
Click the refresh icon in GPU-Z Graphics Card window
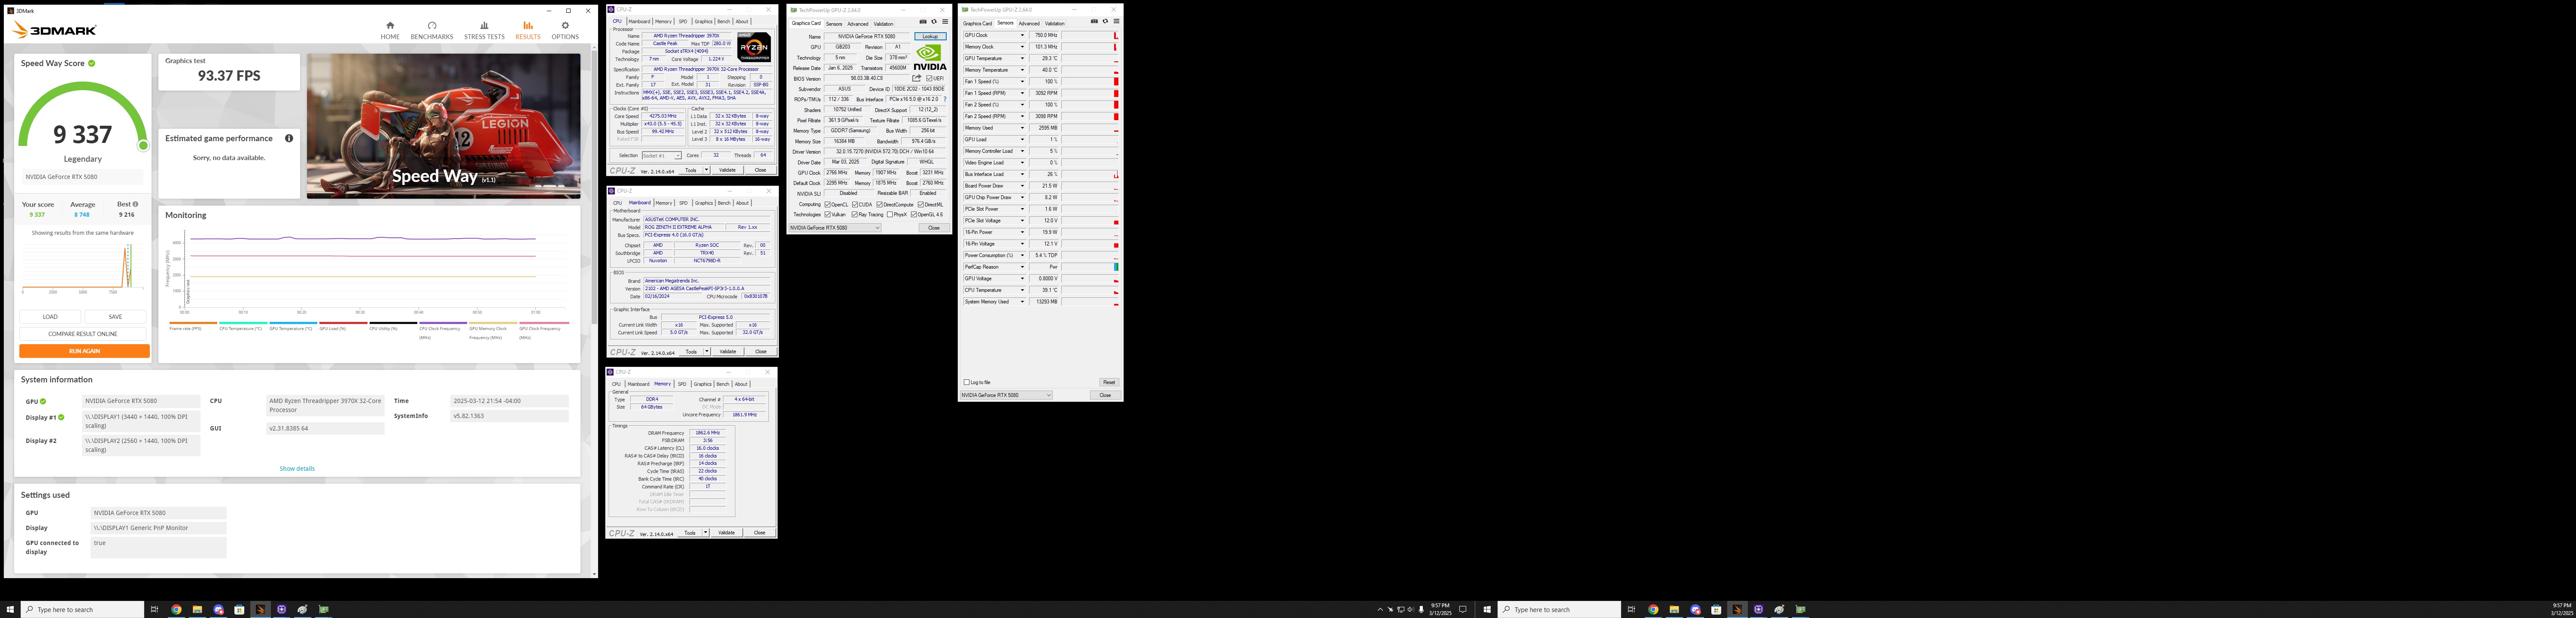point(934,22)
